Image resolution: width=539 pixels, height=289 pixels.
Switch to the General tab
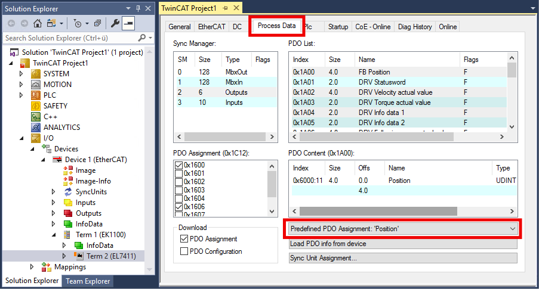click(180, 27)
